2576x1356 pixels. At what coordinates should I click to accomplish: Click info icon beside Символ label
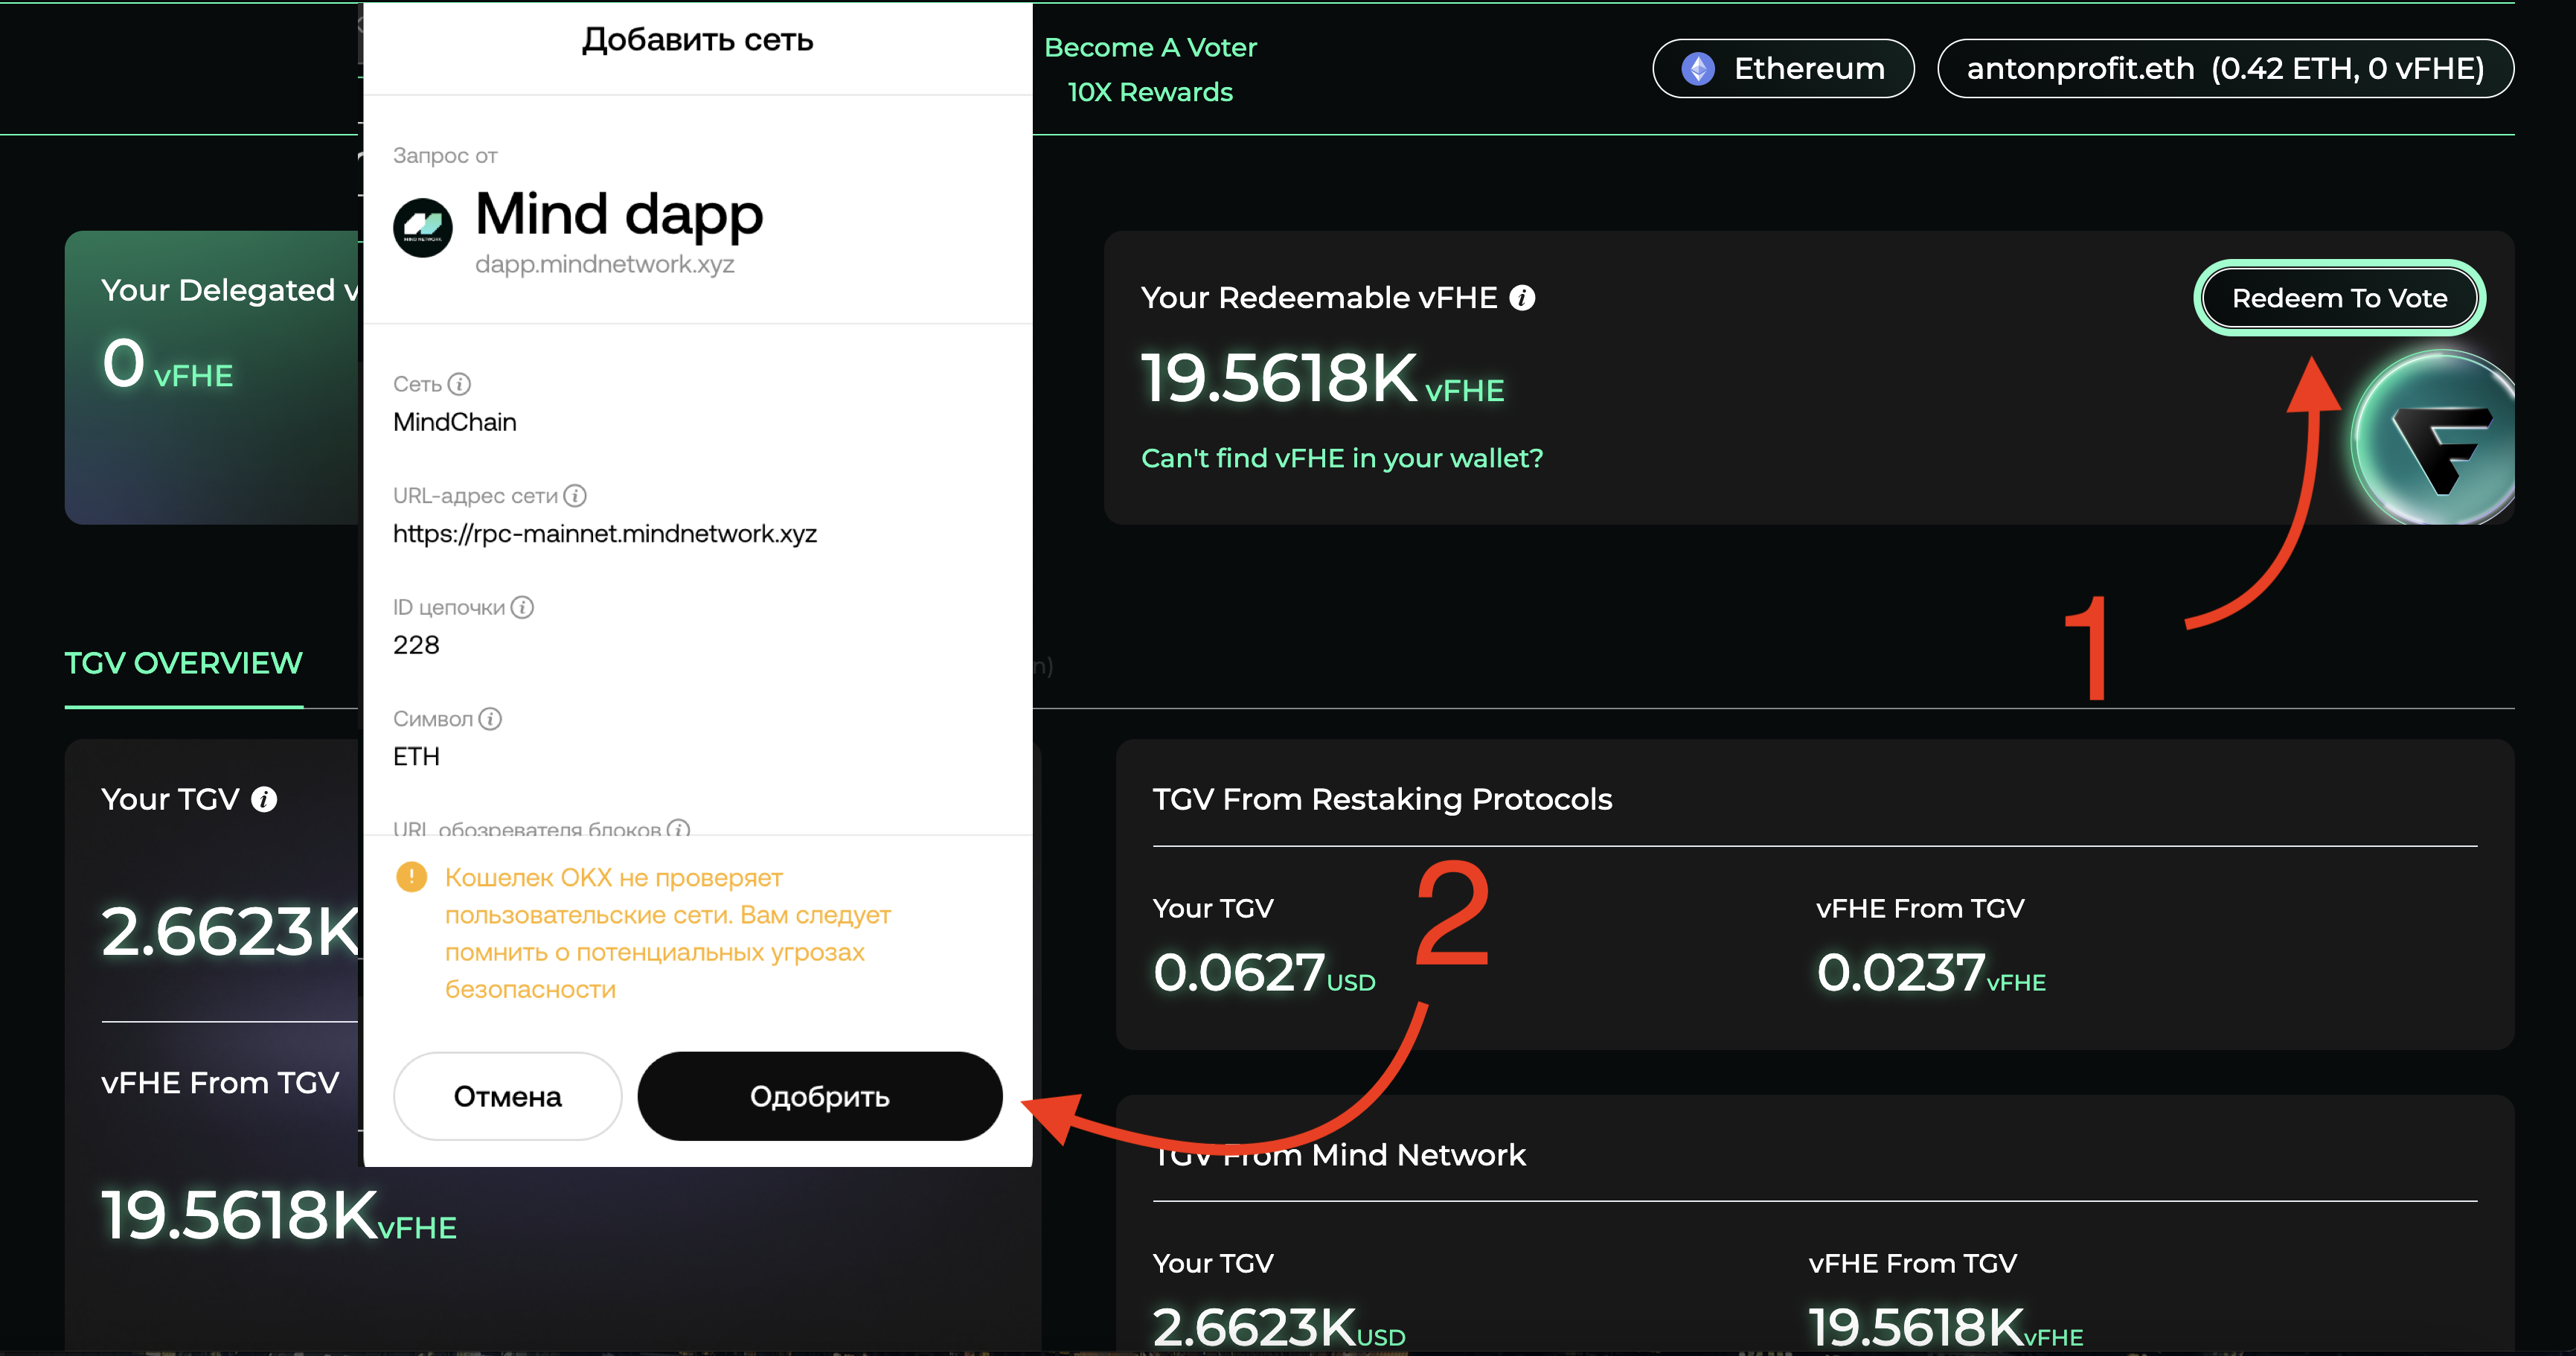point(490,718)
